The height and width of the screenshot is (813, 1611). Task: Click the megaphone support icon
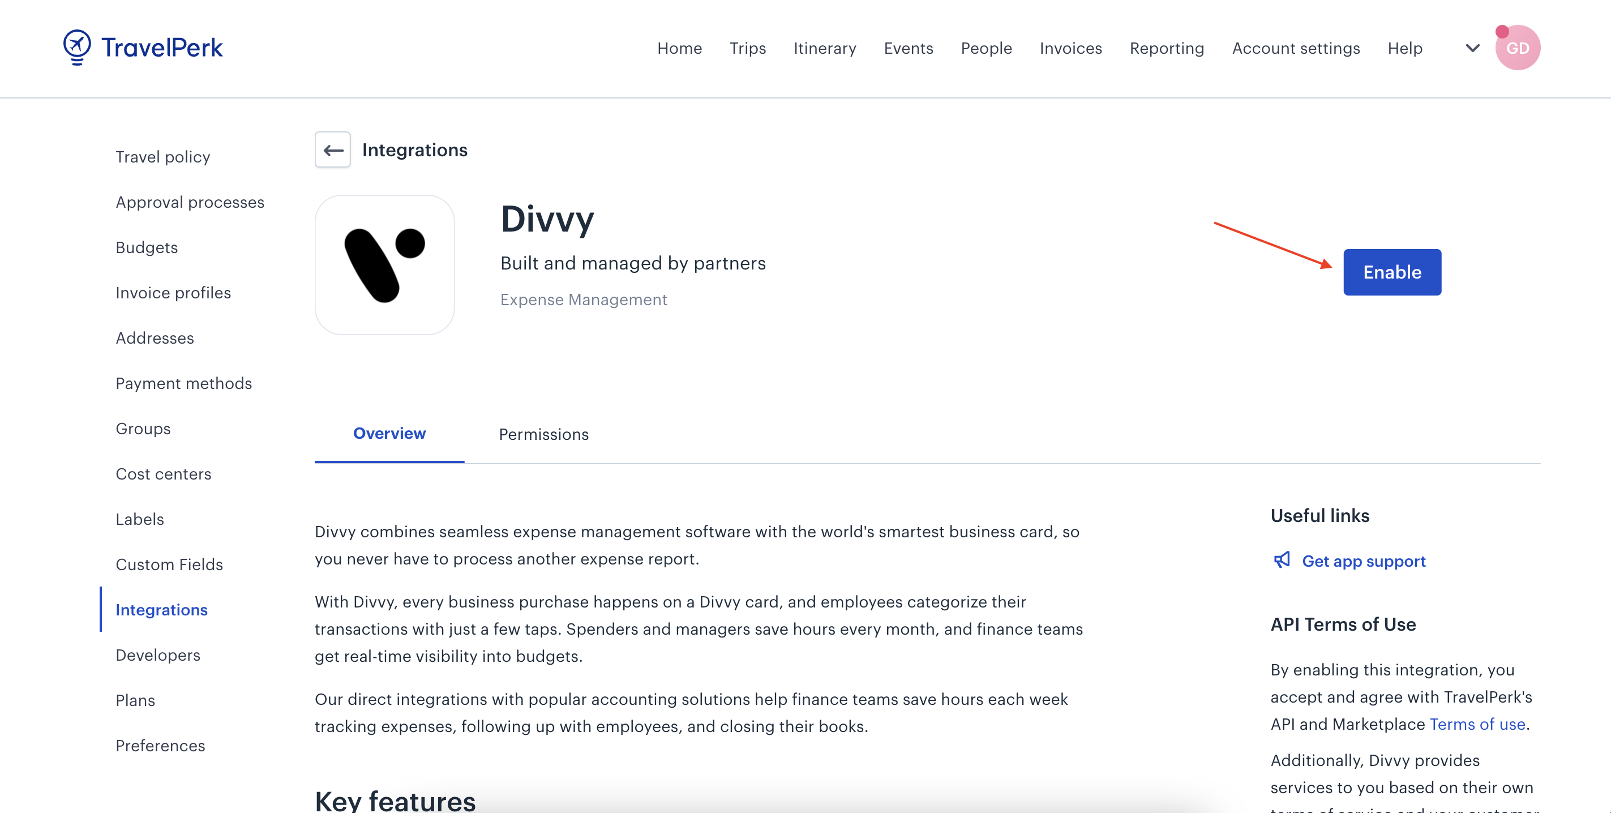pos(1282,560)
